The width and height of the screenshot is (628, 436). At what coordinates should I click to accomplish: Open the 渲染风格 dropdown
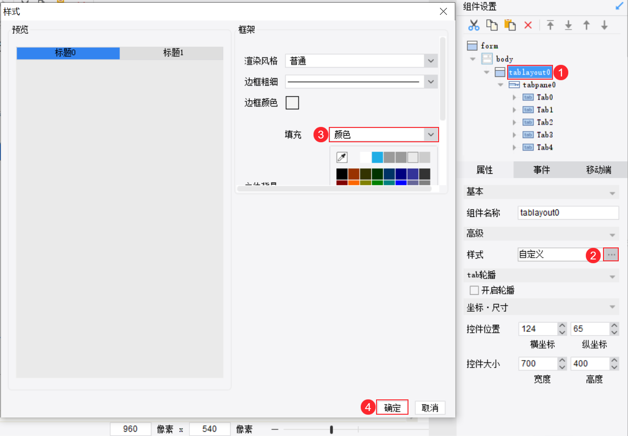click(361, 61)
